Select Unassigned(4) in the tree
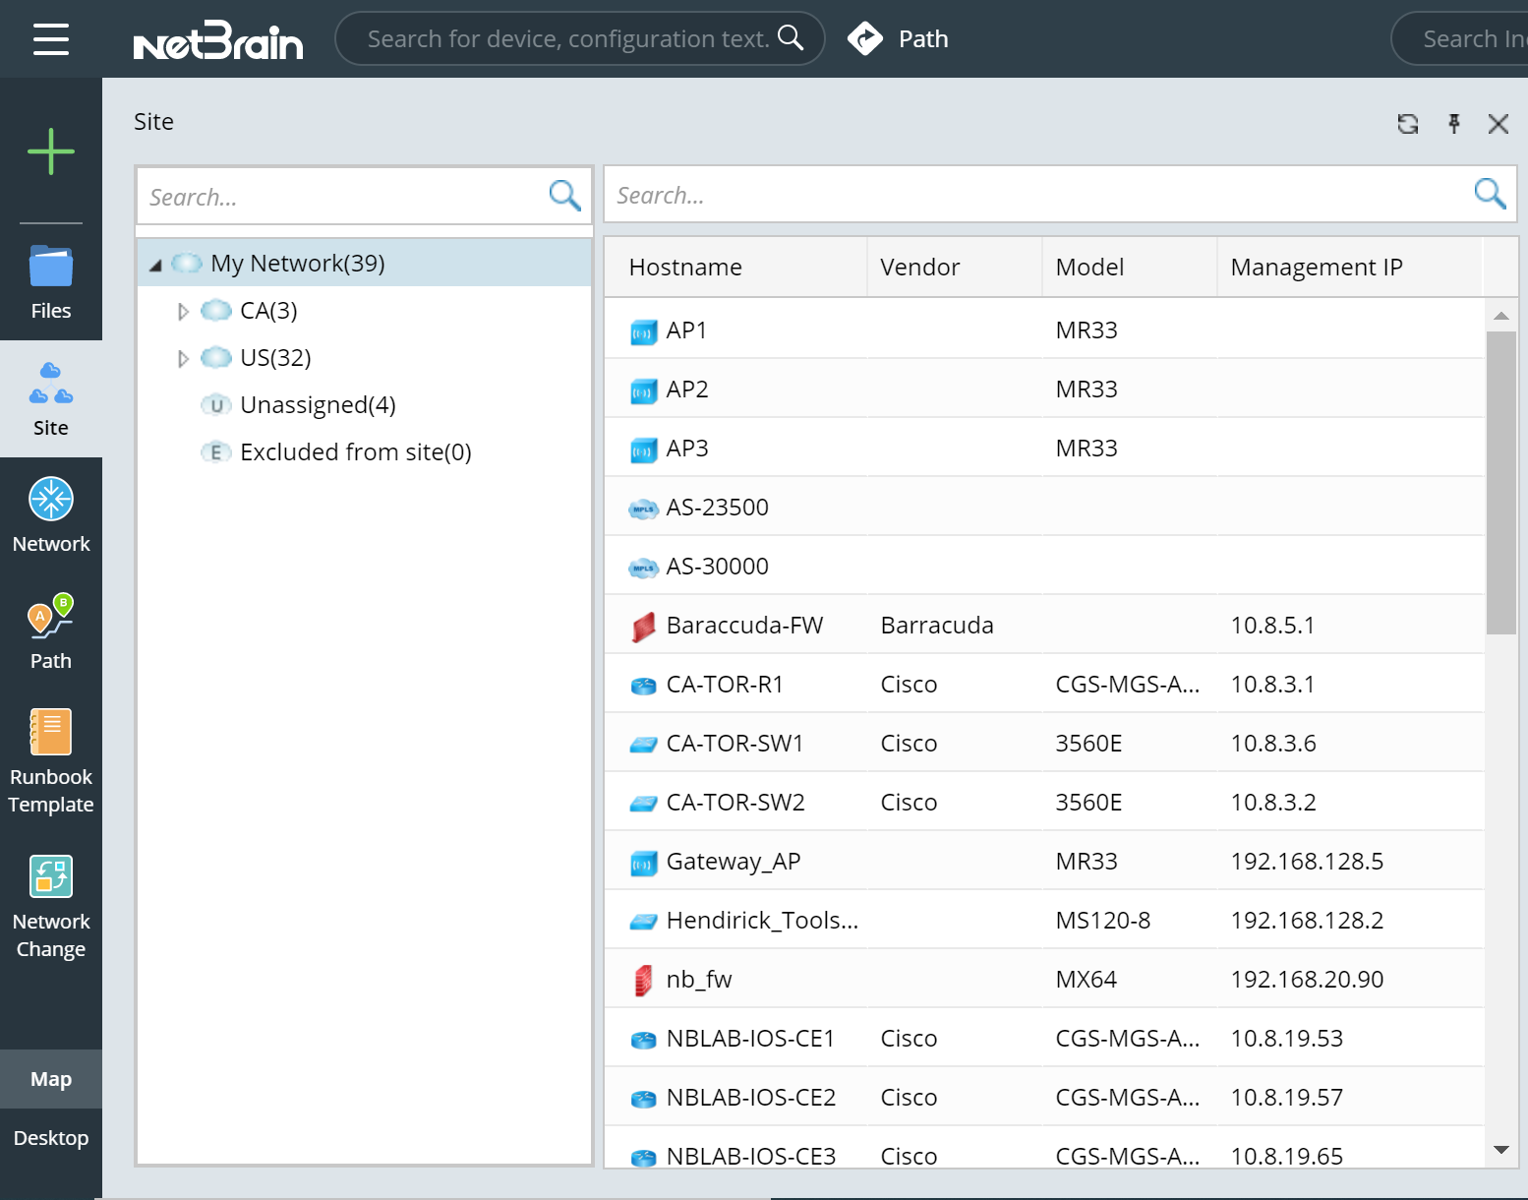This screenshot has height=1200, width=1528. (x=318, y=405)
